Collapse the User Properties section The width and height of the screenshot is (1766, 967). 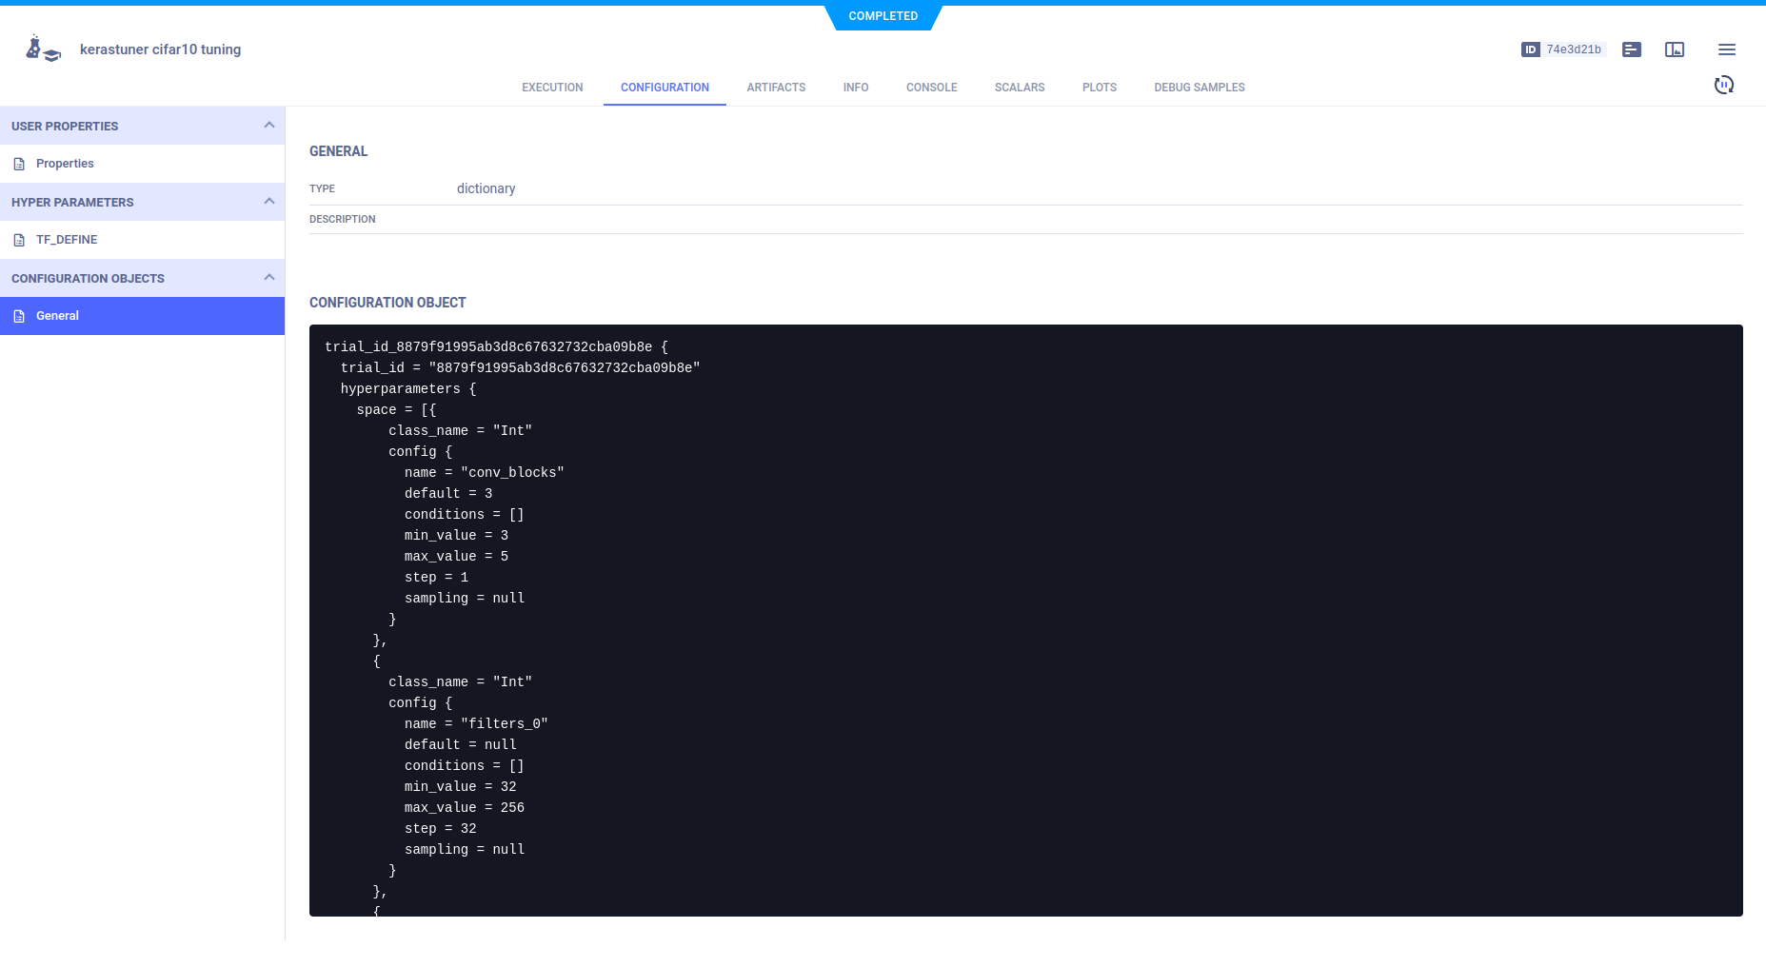[268, 126]
